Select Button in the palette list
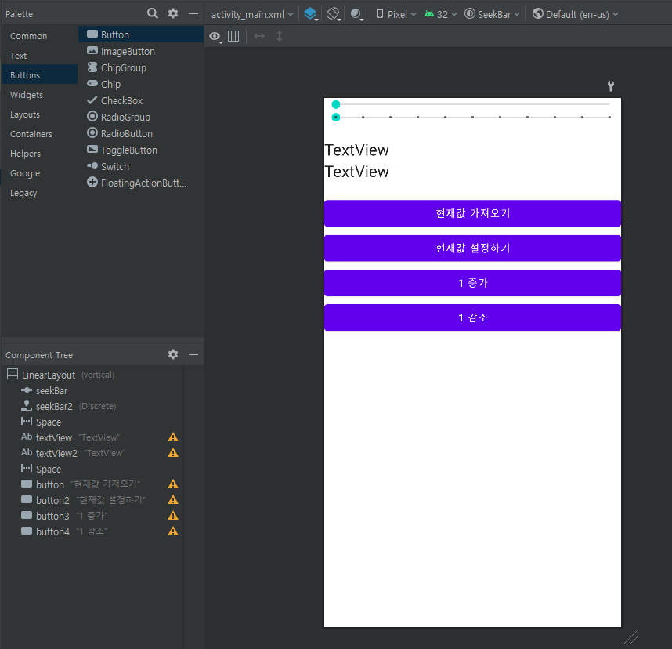Viewport: 672px width, 649px height. (x=140, y=34)
